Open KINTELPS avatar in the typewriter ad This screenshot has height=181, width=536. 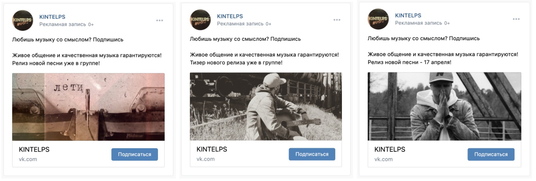point(23,20)
